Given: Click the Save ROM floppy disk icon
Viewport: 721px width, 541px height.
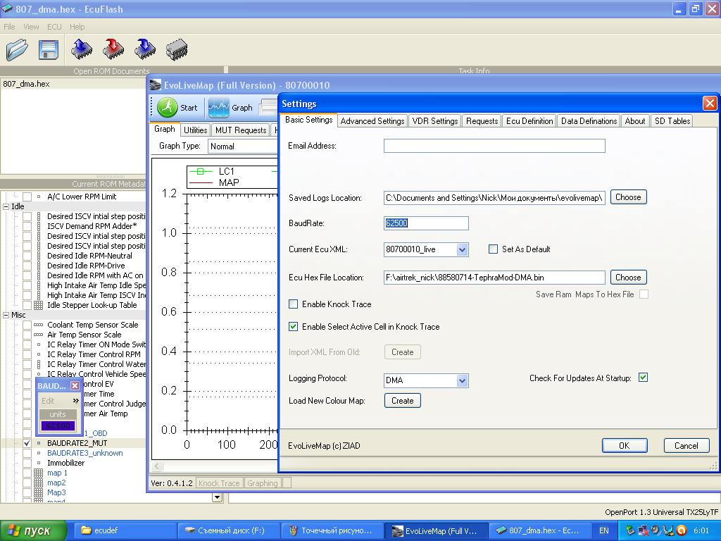Looking at the screenshot, I should [48, 49].
